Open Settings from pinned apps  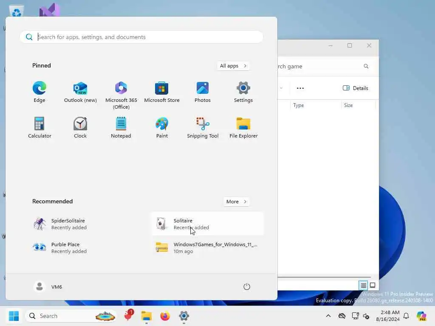click(243, 92)
